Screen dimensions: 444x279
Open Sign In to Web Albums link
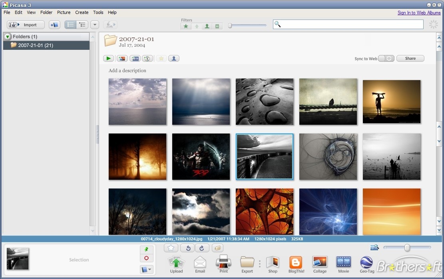pyautogui.click(x=419, y=13)
